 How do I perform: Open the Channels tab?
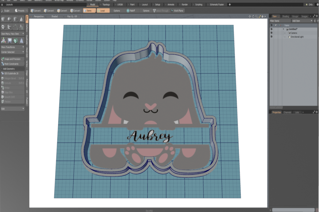(x=287, y=112)
